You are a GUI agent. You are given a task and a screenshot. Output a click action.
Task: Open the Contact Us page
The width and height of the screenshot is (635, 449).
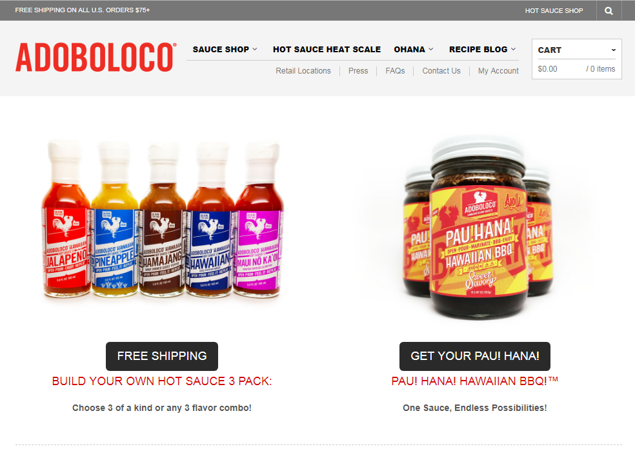point(441,71)
